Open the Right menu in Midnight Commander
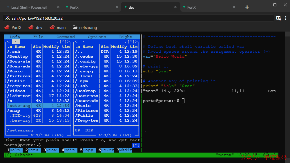290x163 pixels. [126, 37]
